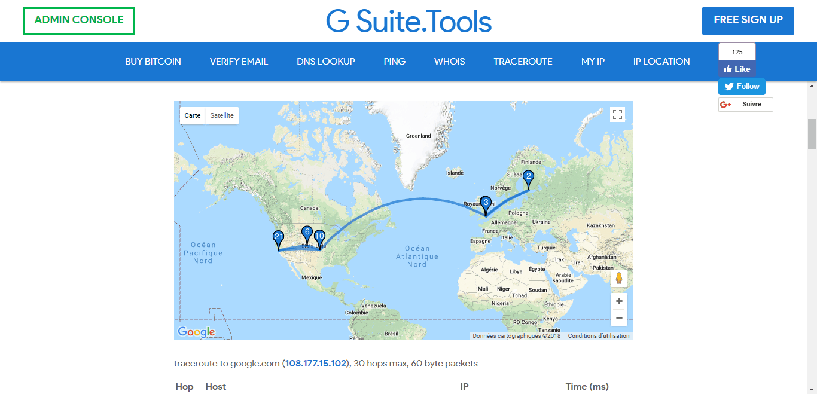
Task: Open the IP LOCATION tool
Action: (x=661, y=61)
